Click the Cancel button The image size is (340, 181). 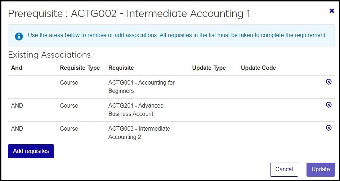284,169
